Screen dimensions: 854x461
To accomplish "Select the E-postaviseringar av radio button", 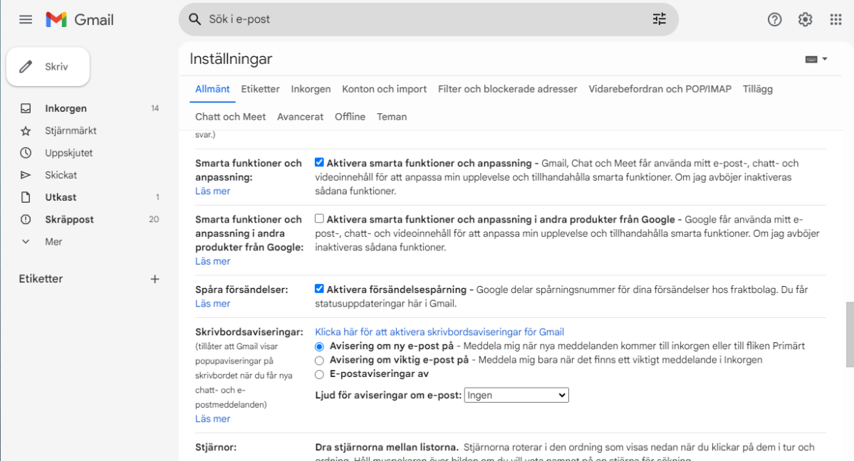I will tap(319, 374).
